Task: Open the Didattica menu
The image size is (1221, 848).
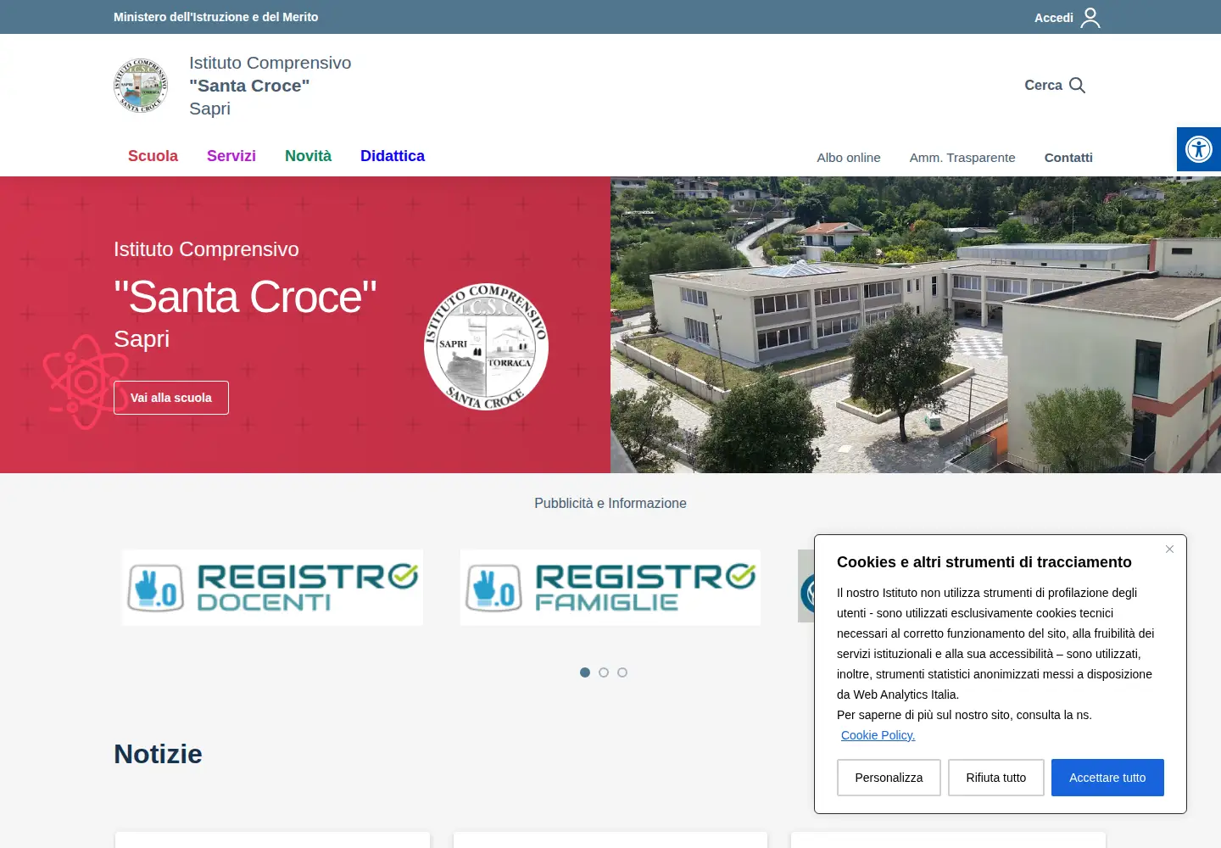Action: click(393, 156)
